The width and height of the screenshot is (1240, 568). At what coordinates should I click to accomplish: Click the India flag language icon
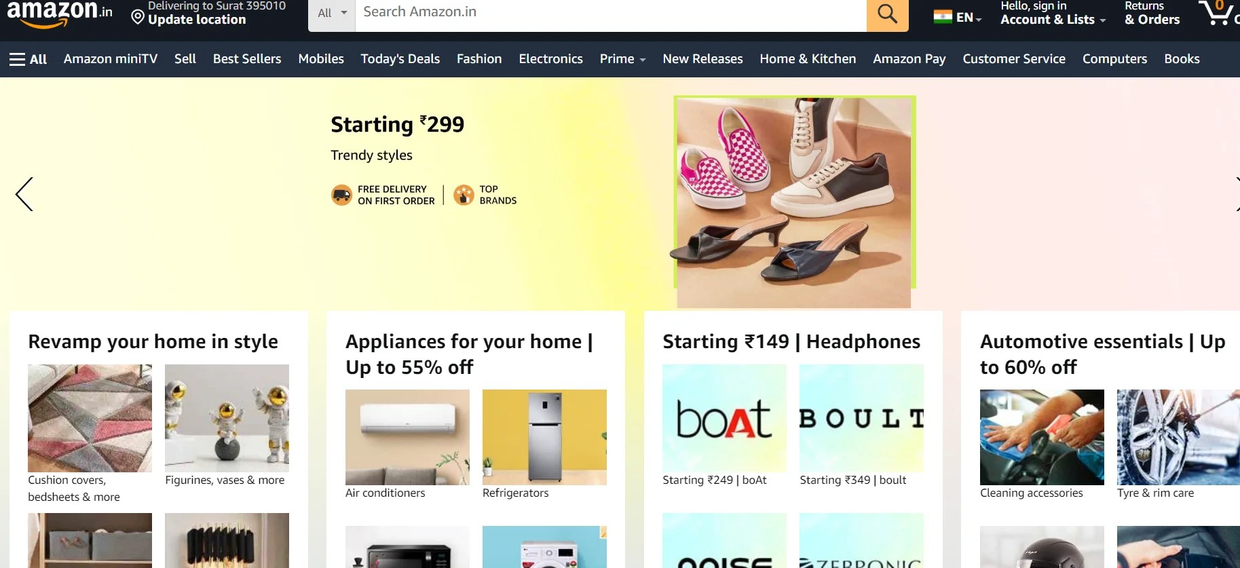942,18
